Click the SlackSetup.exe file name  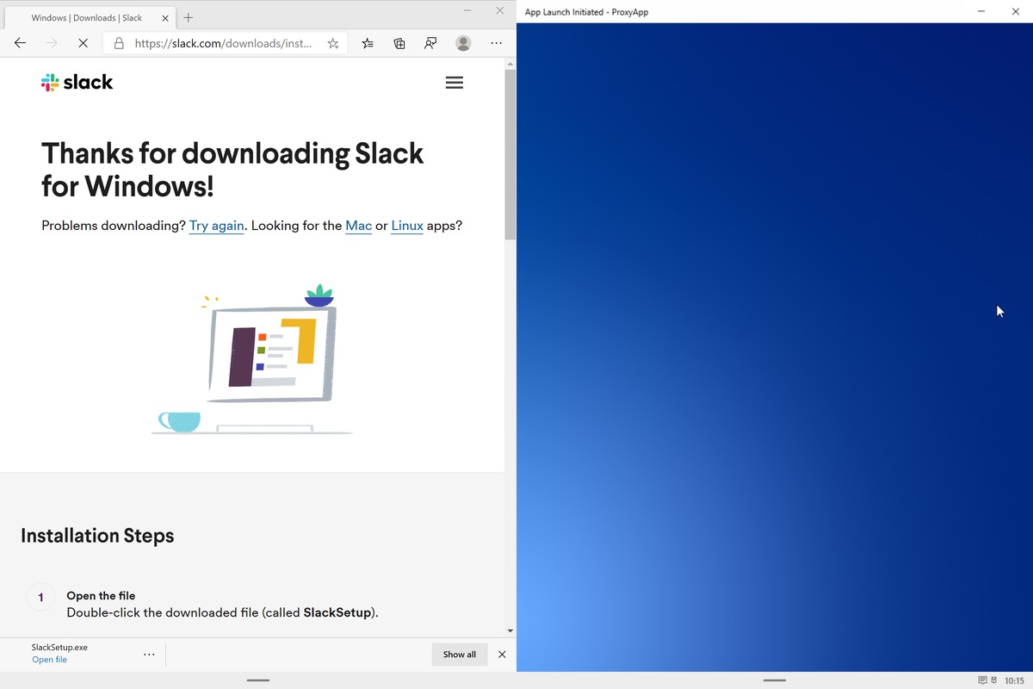click(x=59, y=648)
